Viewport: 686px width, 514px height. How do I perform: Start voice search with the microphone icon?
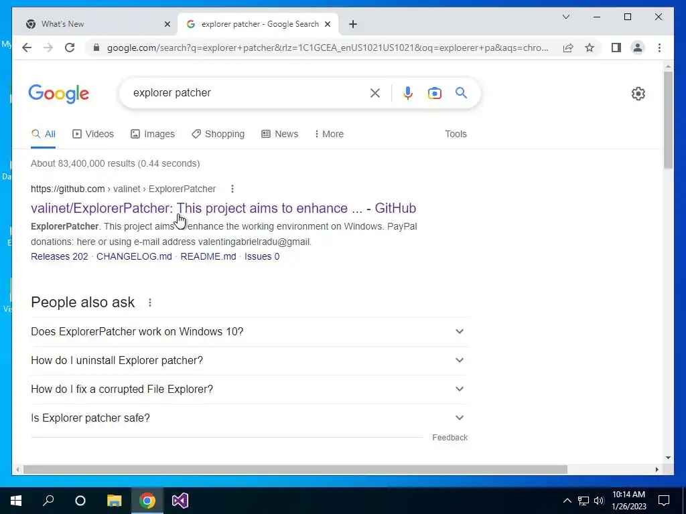point(408,92)
